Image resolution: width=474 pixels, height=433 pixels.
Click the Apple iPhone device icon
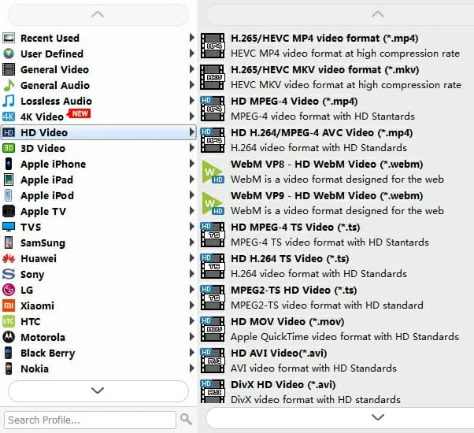tap(9, 164)
